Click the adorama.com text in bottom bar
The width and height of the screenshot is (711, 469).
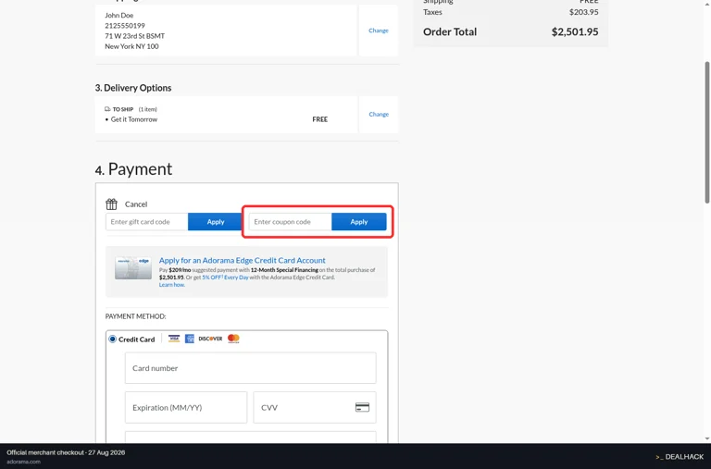[x=23, y=462]
